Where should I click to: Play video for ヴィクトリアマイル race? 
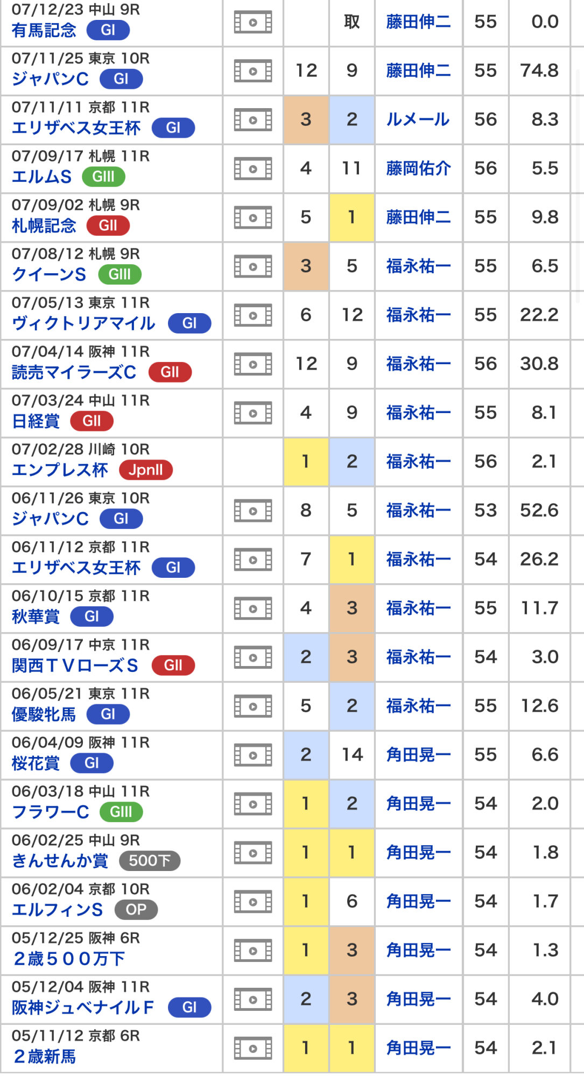click(x=253, y=315)
